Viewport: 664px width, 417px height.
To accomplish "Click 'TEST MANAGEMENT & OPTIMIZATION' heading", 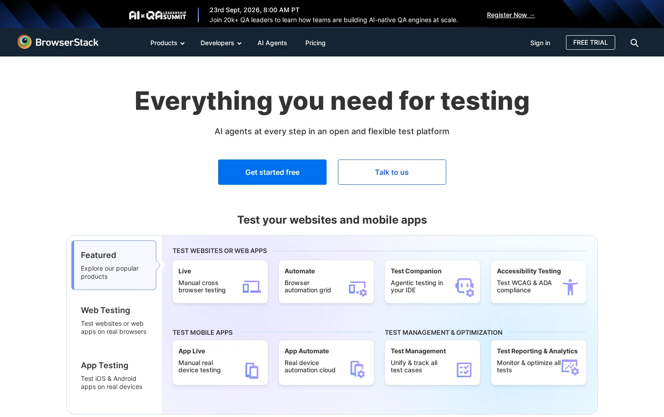I will [444, 333].
